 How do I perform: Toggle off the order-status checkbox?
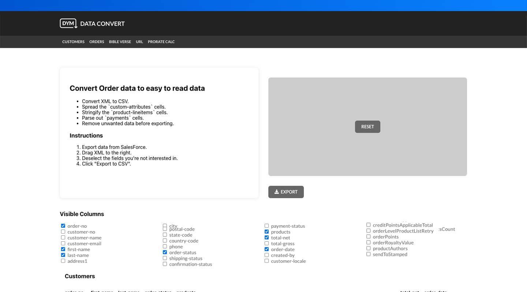[x=165, y=252]
